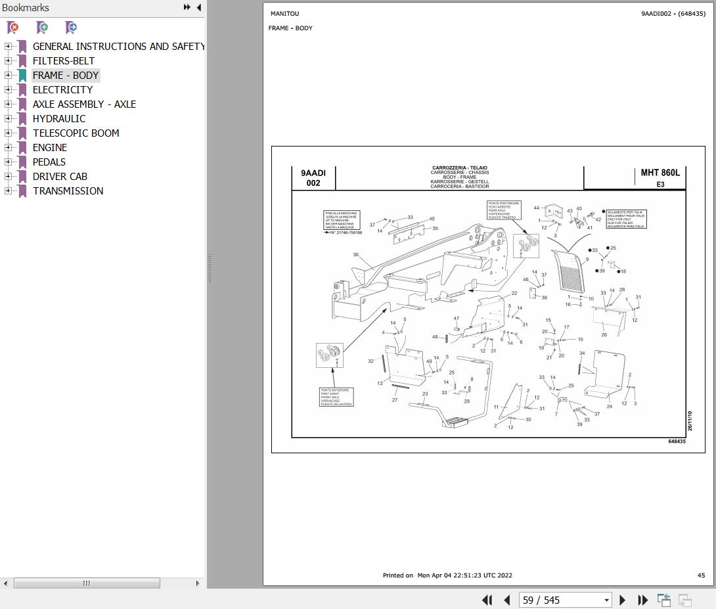Click the panel splitter grip handle
This screenshot has height=609, width=716.
(210, 269)
